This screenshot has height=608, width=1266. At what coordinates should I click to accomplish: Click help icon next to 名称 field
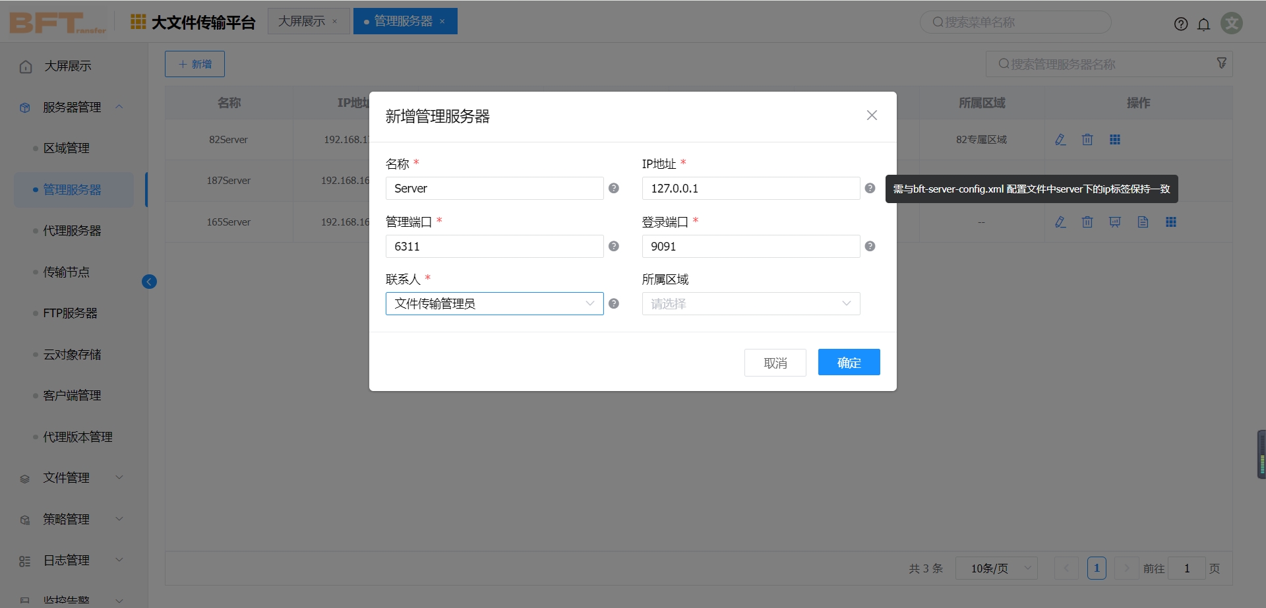point(613,189)
